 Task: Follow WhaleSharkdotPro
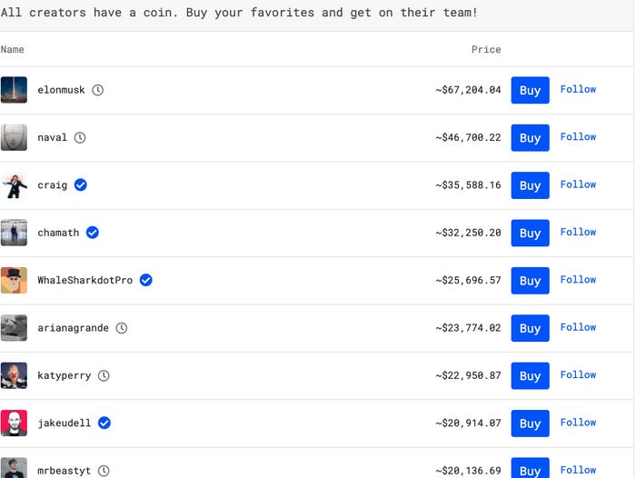point(578,280)
